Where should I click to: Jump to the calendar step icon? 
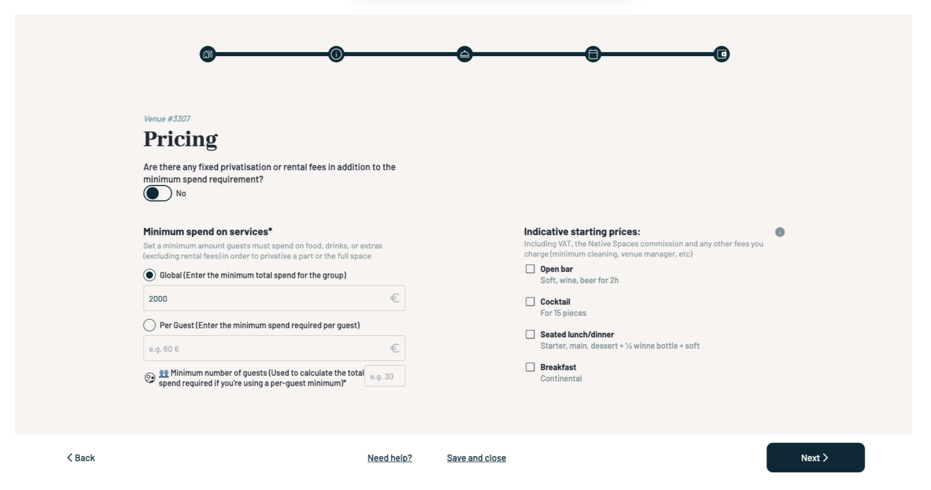[x=593, y=54]
